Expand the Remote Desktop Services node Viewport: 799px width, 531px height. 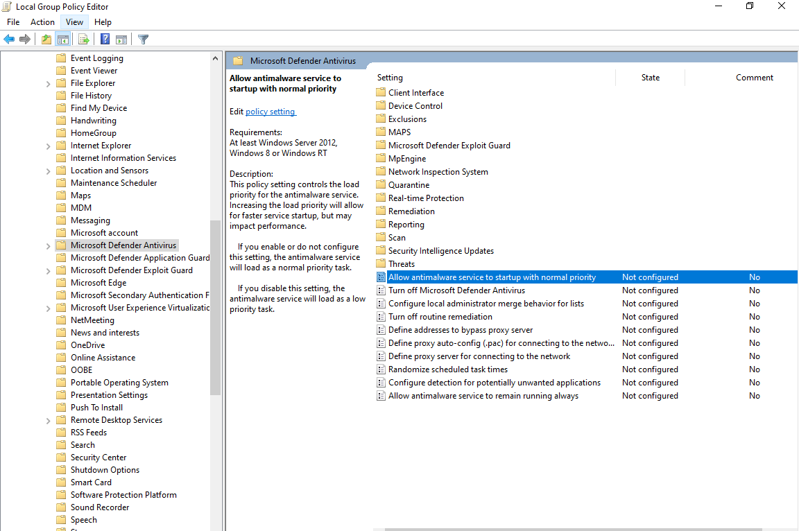47,419
